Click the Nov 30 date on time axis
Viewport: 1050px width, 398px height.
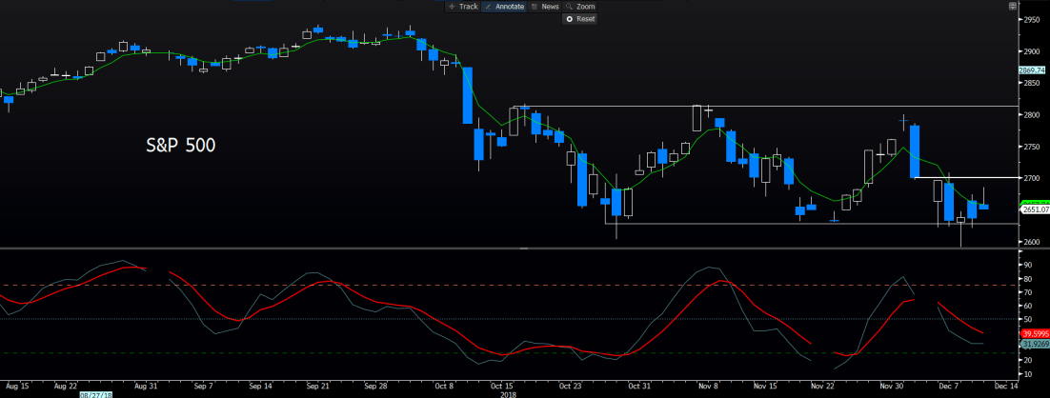[892, 386]
